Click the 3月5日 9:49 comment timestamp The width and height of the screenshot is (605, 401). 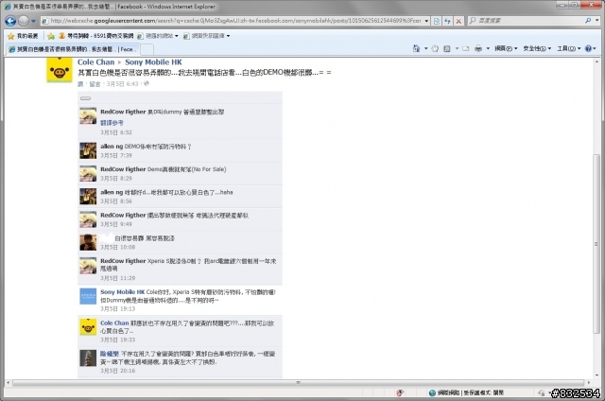click(x=116, y=224)
